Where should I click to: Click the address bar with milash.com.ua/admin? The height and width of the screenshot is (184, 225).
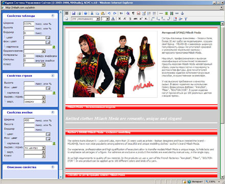[x=112, y=8]
